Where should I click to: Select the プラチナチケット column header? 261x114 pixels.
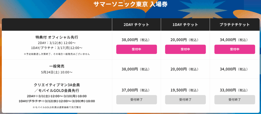coord(235,25)
